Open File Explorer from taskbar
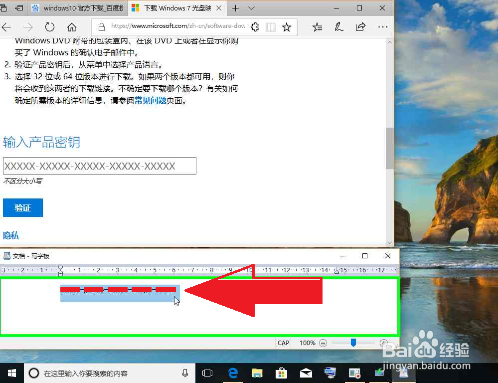 (x=257, y=373)
